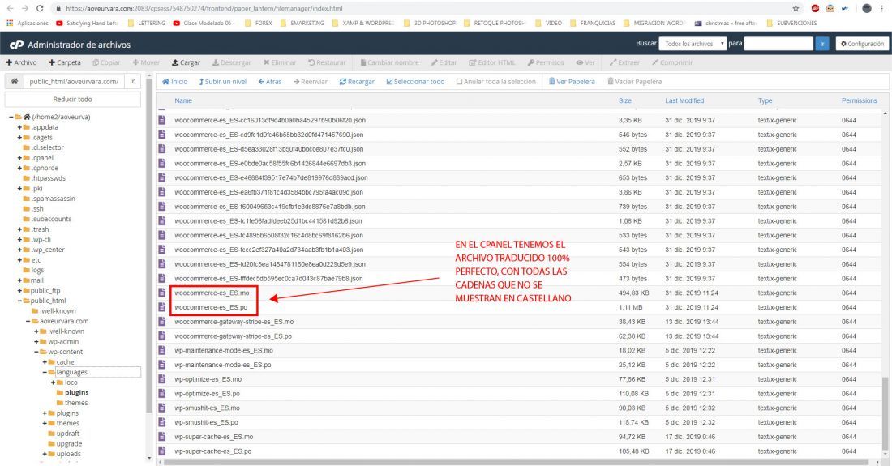
Task: Click Anular toda la selección
Action: pos(496,82)
